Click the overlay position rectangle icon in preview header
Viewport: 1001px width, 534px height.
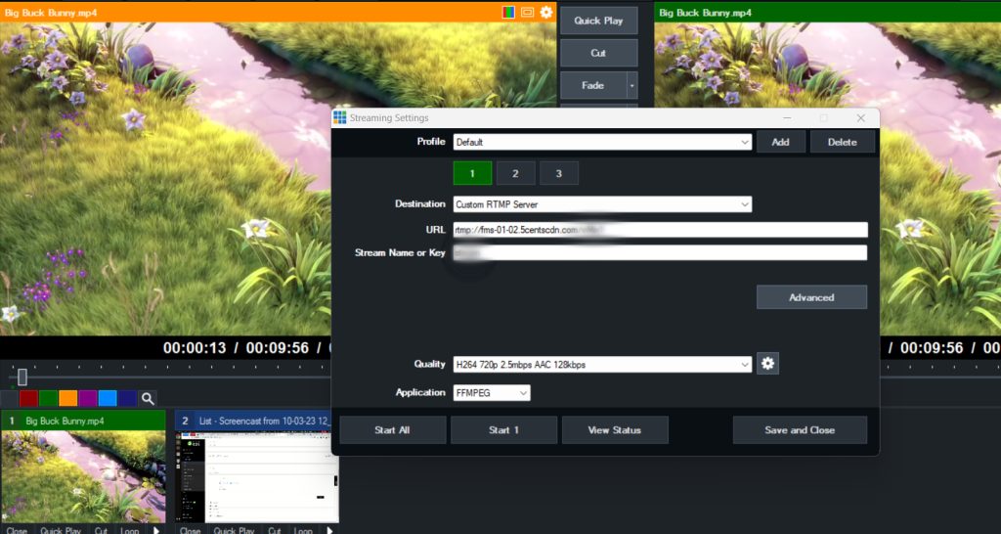(527, 12)
